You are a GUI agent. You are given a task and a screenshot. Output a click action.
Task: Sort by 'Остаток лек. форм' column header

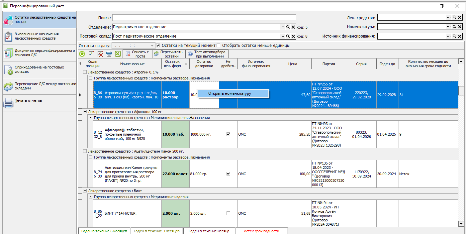coord(175,64)
